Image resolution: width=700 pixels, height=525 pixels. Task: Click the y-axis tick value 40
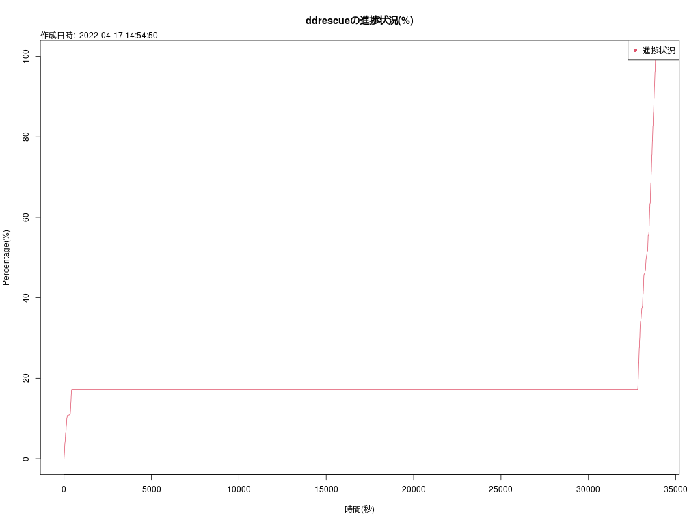(x=26, y=298)
